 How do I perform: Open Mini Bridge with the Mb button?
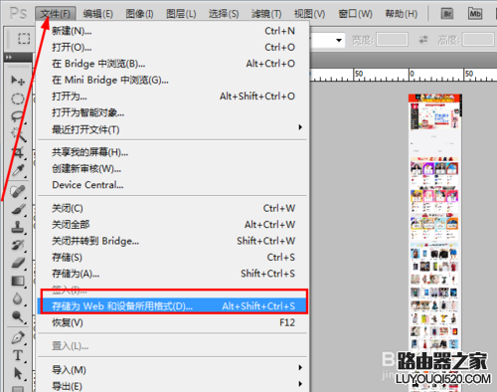(x=475, y=14)
